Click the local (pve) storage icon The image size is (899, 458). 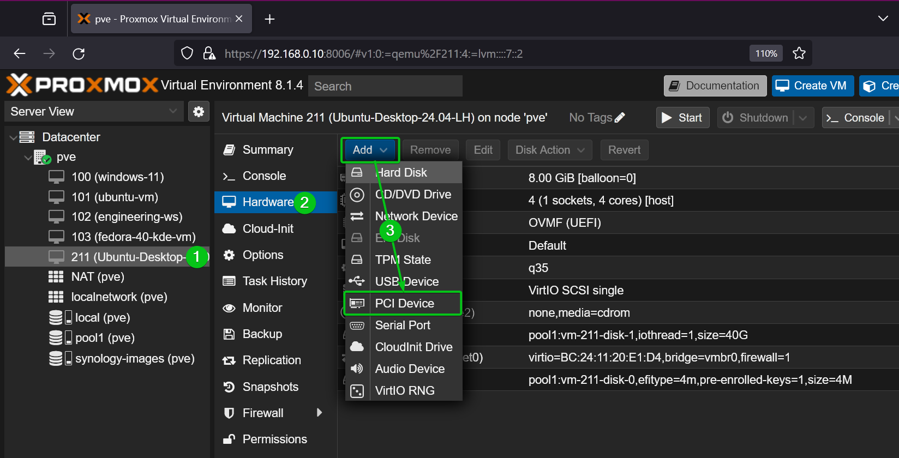(61, 317)
